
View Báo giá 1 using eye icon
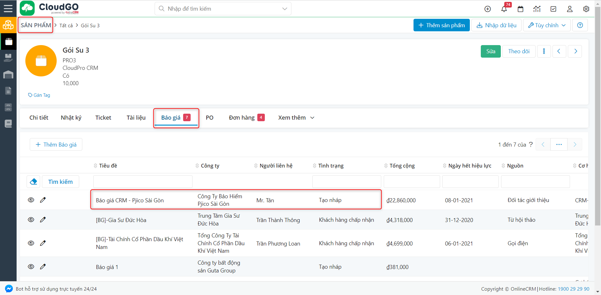coord(31,267)
